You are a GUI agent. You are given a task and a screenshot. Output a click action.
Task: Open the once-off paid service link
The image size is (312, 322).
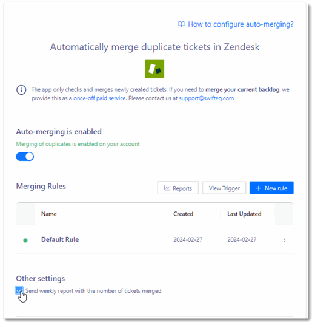click(x=99, y=98)
